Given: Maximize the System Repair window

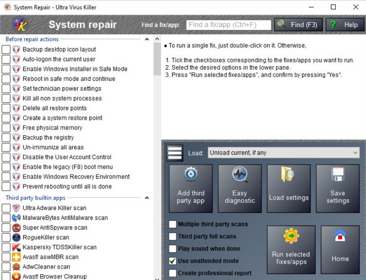Looking at the screenshot, I should click(x=333, y=7).
